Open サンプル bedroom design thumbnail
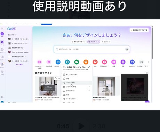160x132 pixels. (x=48, y=86)
